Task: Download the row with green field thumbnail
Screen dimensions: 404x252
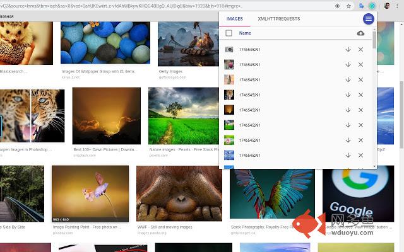Action: pos(348,125)
